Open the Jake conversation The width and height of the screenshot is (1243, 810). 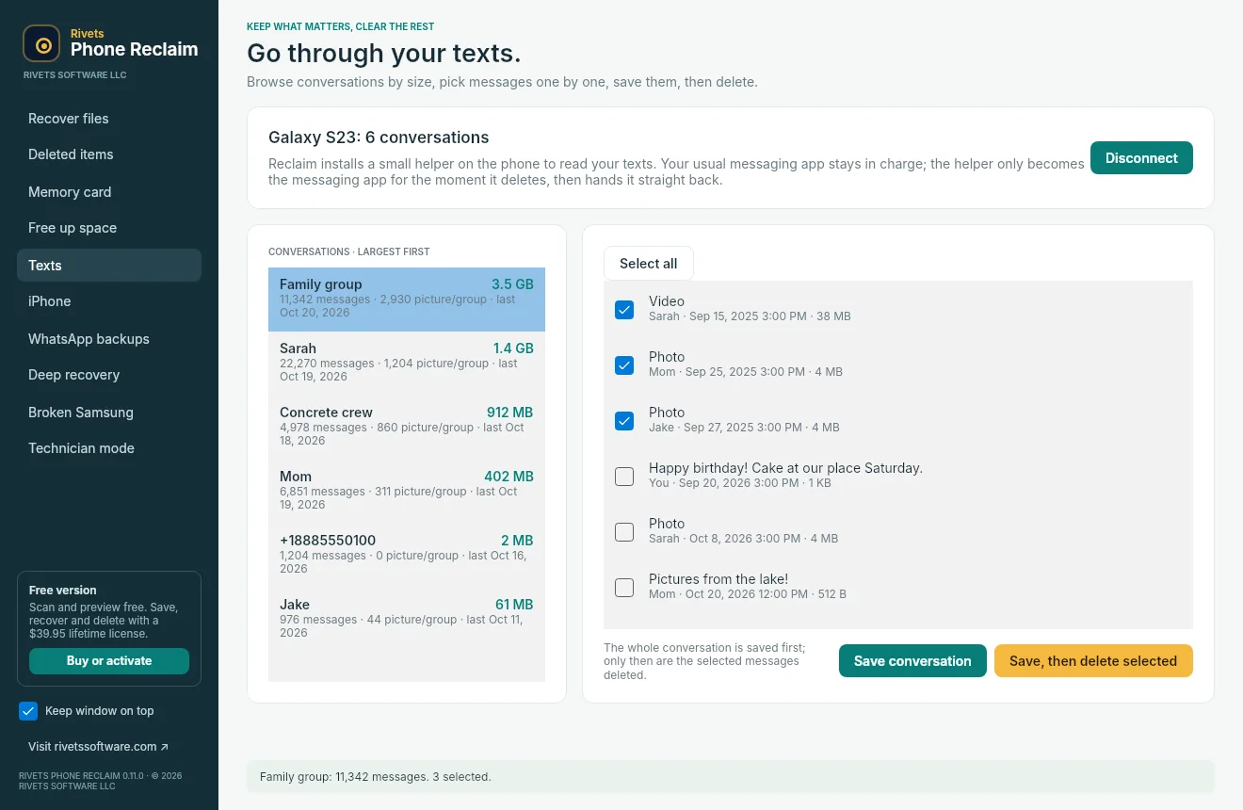tap(407, 620)
